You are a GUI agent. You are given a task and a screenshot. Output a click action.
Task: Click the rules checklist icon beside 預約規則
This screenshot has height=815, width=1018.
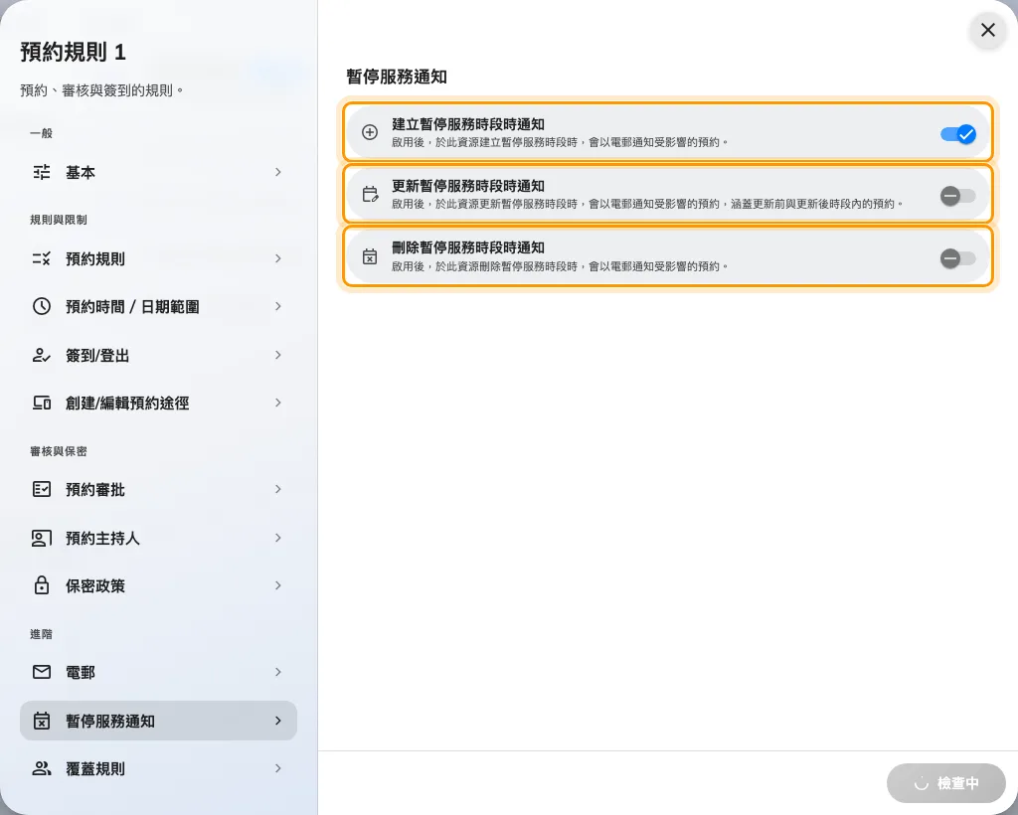tap(42, 258)
